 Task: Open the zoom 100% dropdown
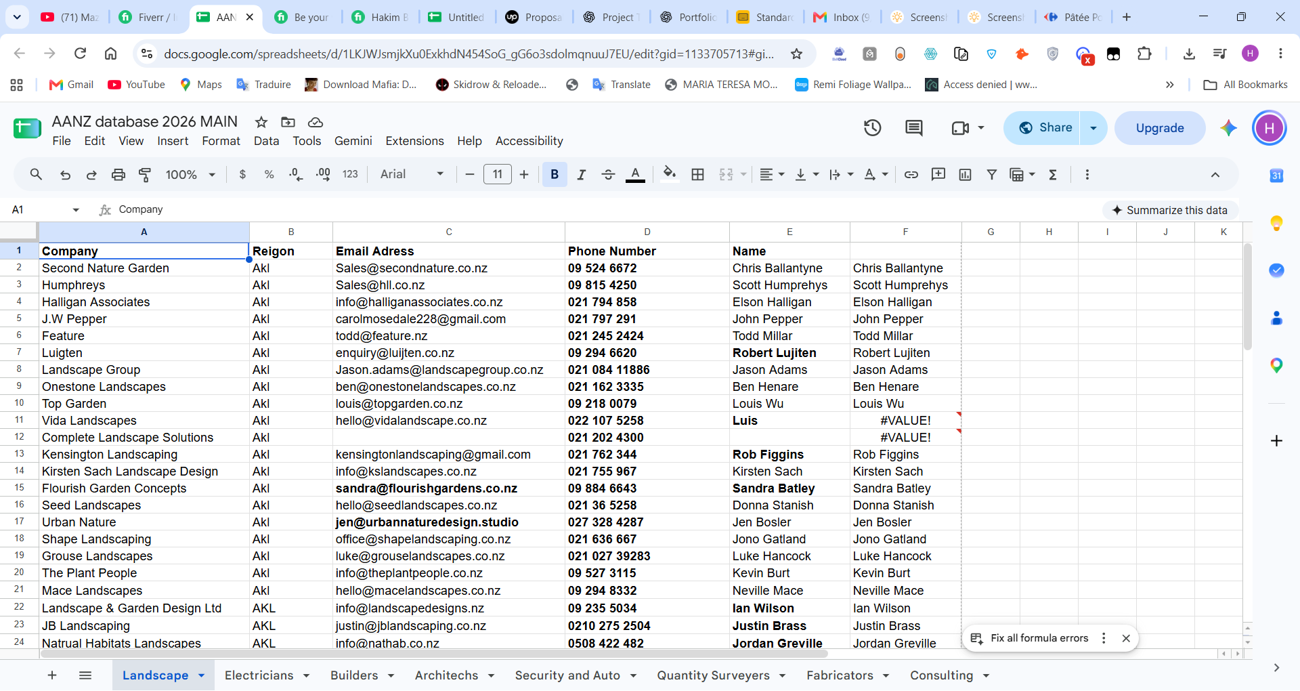[x=190, y=175]
